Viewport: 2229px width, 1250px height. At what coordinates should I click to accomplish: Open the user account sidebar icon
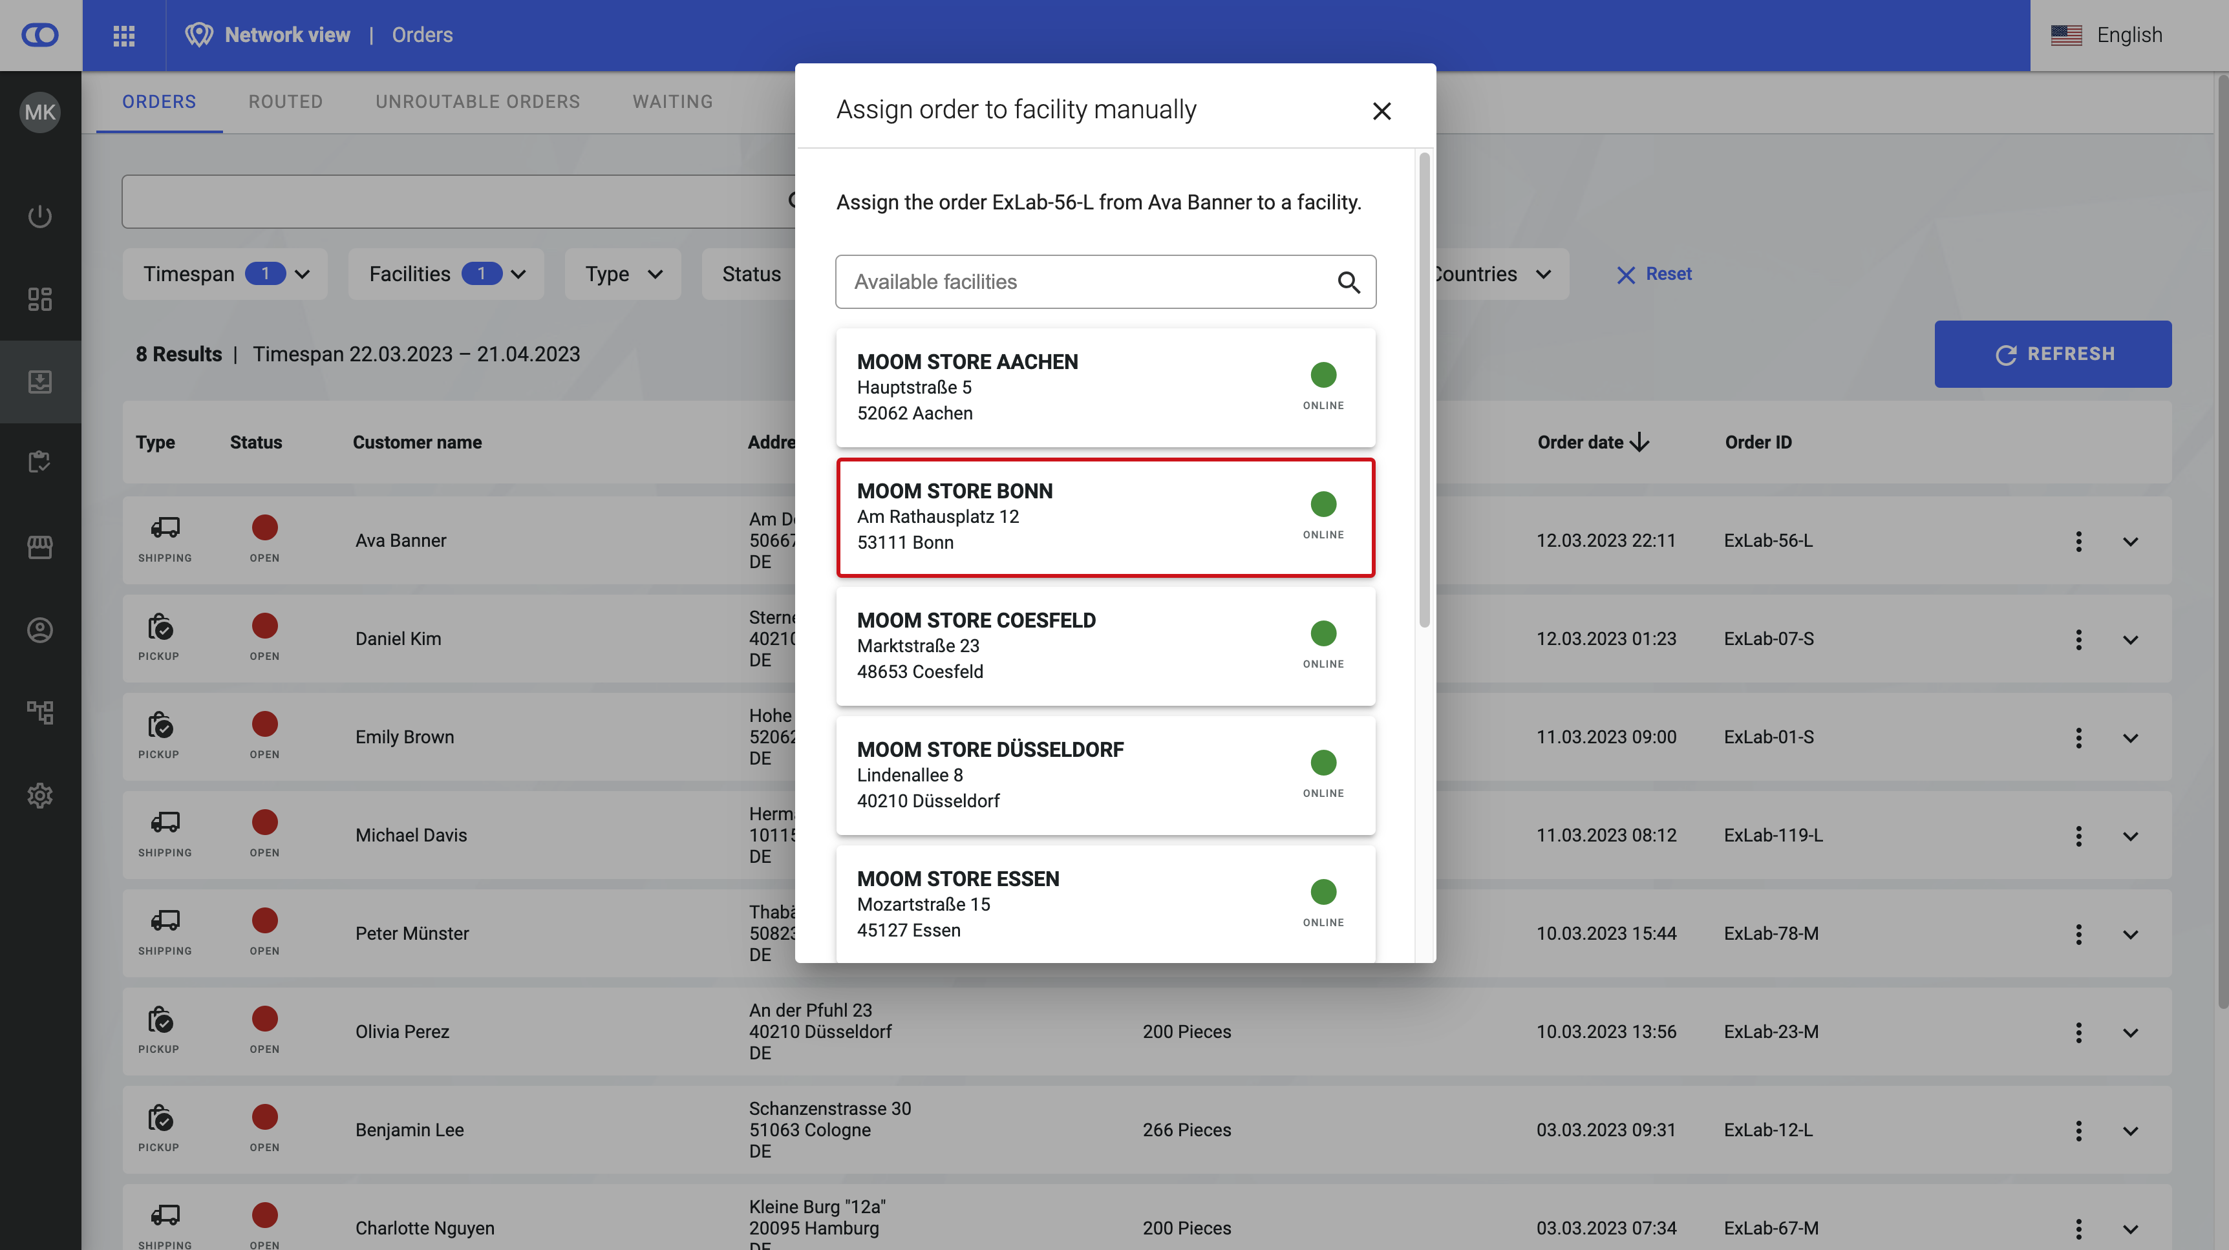40,630
